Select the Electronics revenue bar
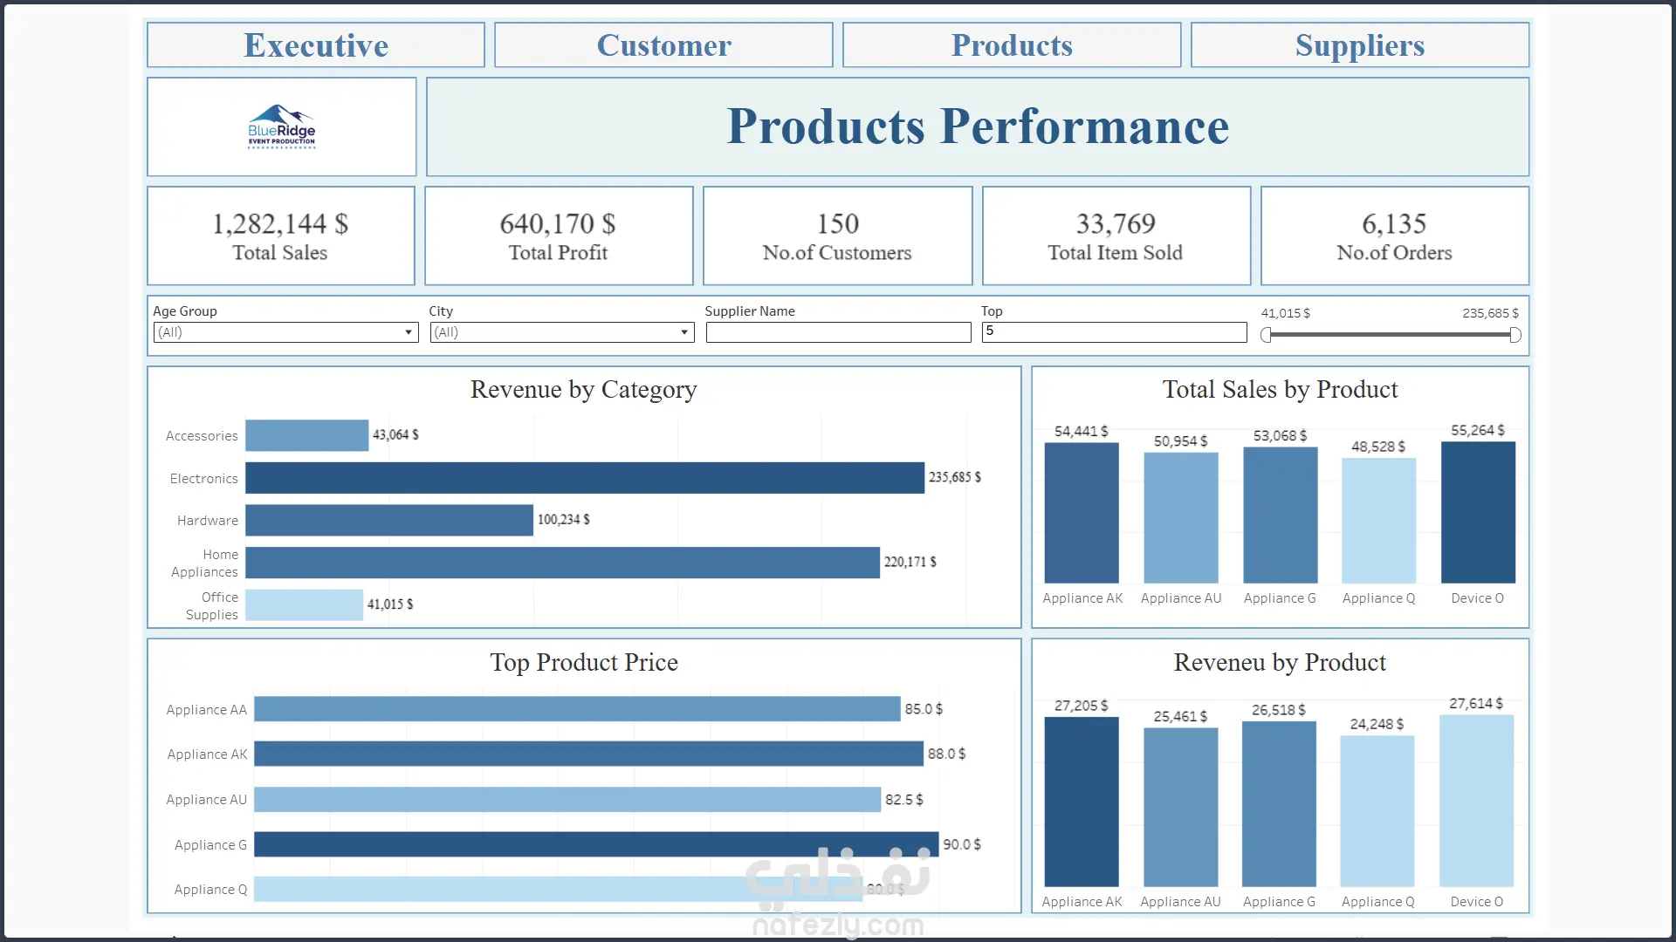Screen dimensions: 1676x942 point(584,478)
